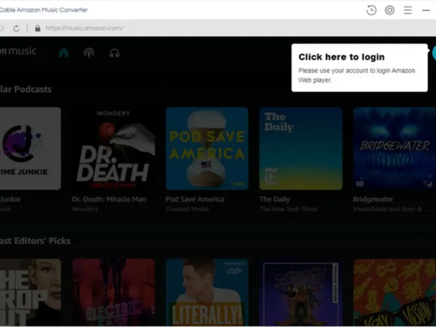This screenshot has height=327, width=436.
Task: Click the 'Bridgewater' title link
Action: tap(373, 199)
